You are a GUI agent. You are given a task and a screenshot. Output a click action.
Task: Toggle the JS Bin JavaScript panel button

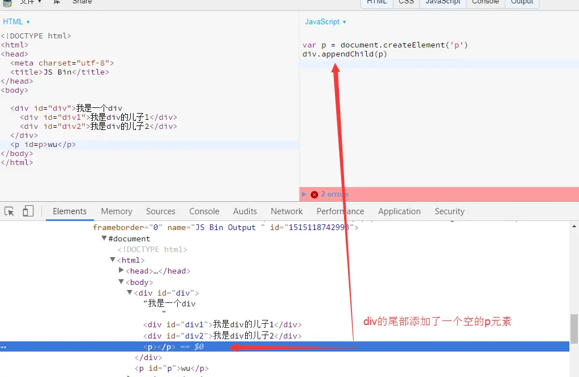(x=443, y=3)
